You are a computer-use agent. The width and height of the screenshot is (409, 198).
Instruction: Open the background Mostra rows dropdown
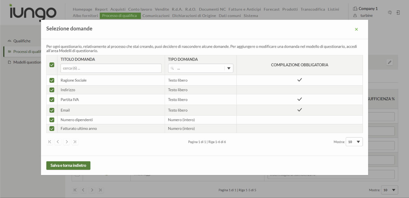[x=390, y=190]
